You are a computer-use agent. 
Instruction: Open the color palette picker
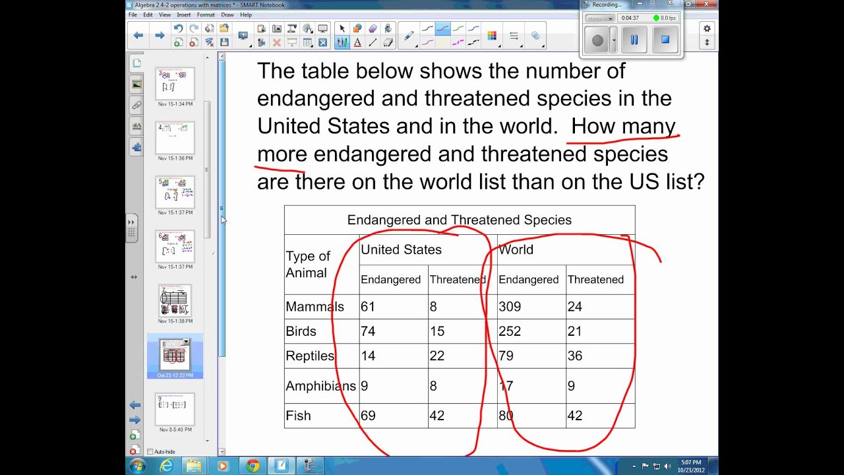coord(492,36)
